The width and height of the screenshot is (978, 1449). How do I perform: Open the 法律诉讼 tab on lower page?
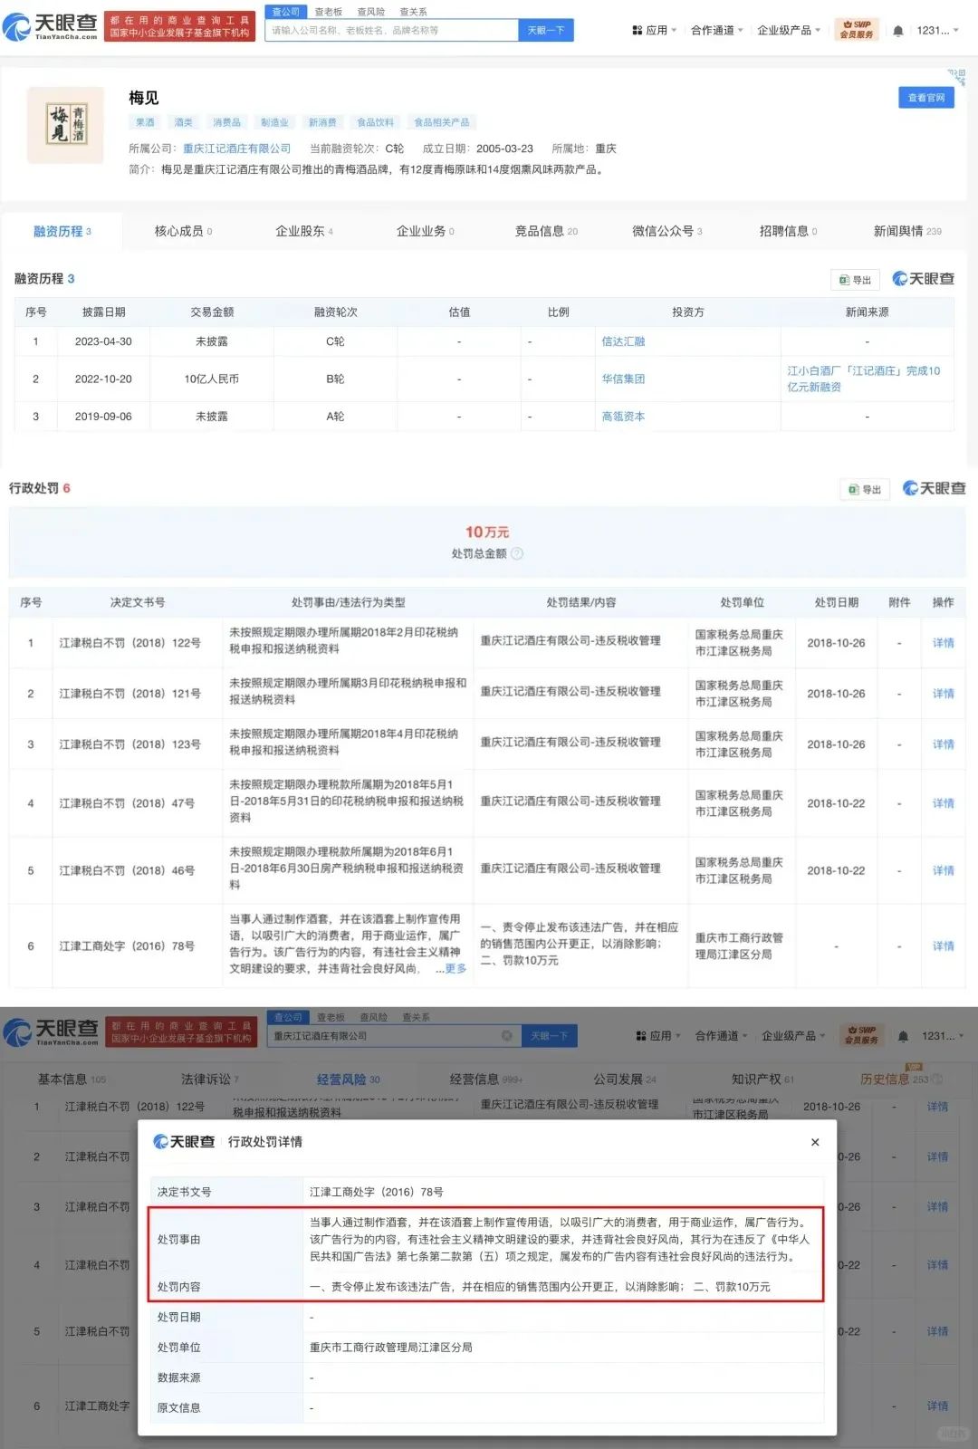[x=209, y=1080]
